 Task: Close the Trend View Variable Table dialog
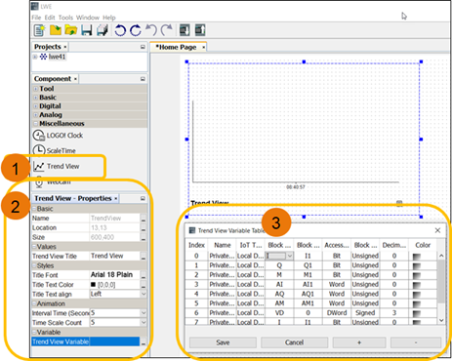pyautogui.click(x=437, y=230)
